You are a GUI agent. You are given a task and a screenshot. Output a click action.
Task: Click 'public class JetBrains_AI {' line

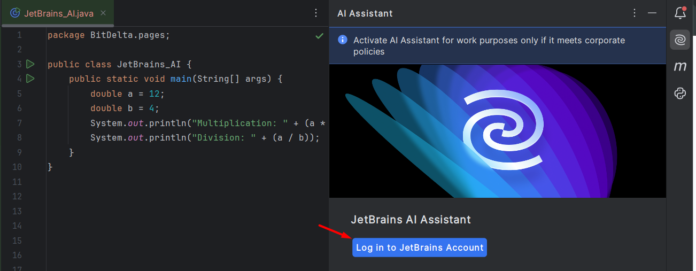tap(119, 64)
